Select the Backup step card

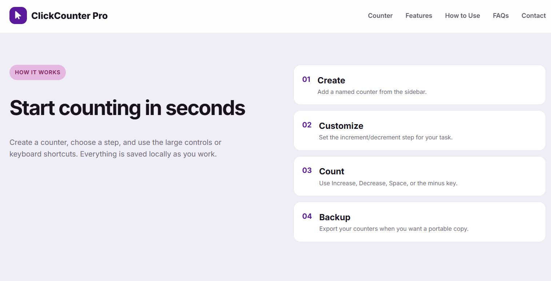(419, 222)
